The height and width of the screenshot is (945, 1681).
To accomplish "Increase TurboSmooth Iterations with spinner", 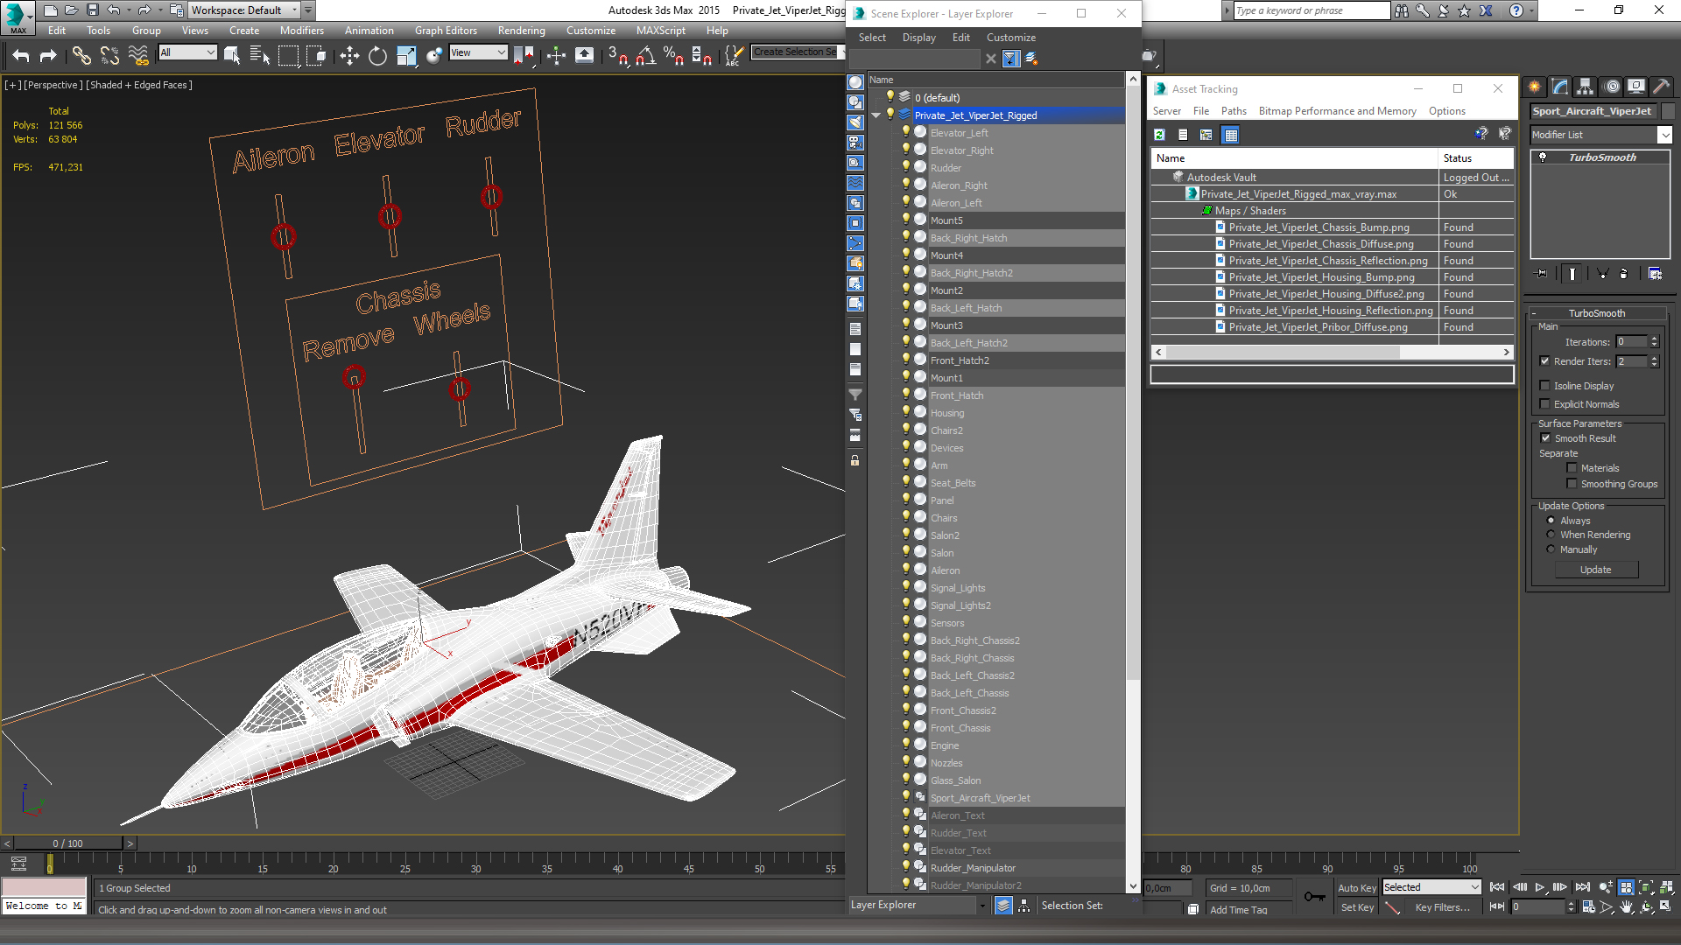I will click(1654, 339).
